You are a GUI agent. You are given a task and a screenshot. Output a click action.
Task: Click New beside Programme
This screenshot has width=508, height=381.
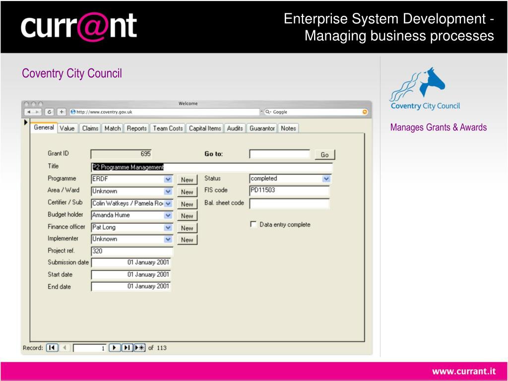(187, 180)
